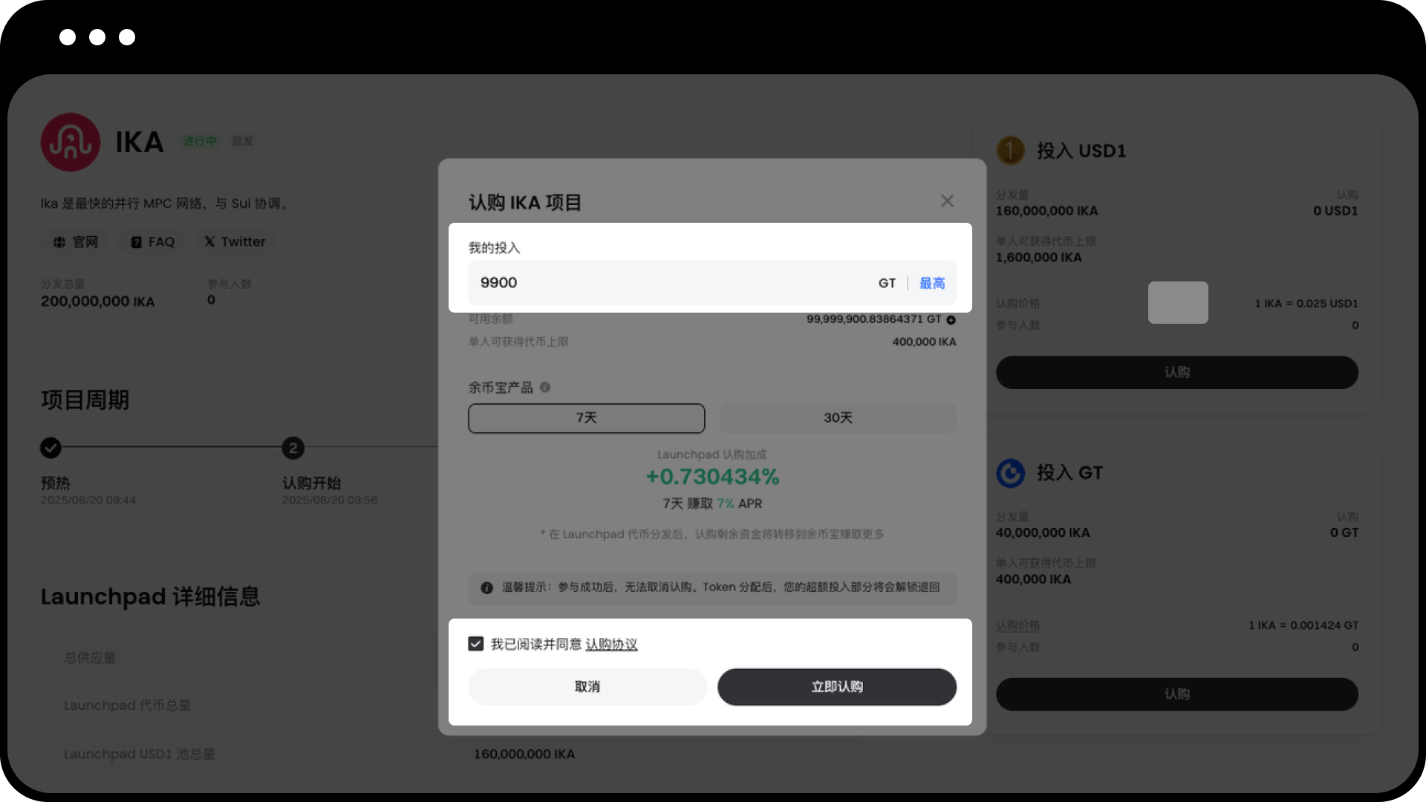This screenshot has height=802, width=1426.
Task: Click the IKA project logo icon
Action: pyautogui.click(x=71, y=142)
